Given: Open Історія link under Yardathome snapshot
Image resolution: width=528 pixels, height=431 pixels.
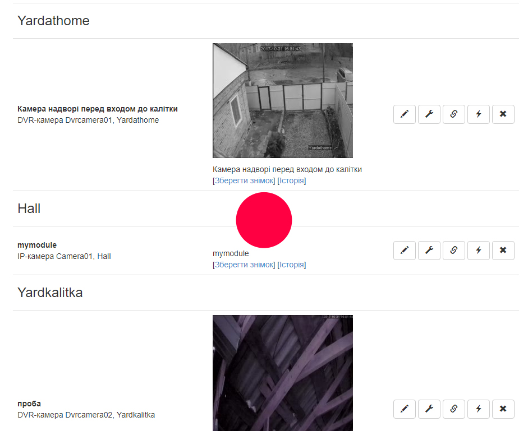Looking at the screenshot, I should (x=292, y=180).
